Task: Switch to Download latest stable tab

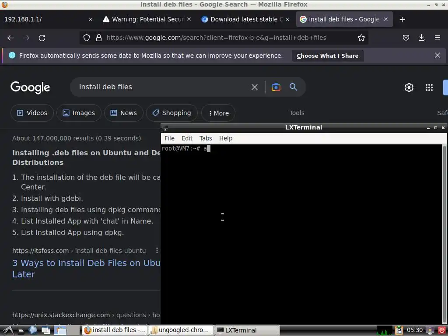Action: (x=246, y=19)
